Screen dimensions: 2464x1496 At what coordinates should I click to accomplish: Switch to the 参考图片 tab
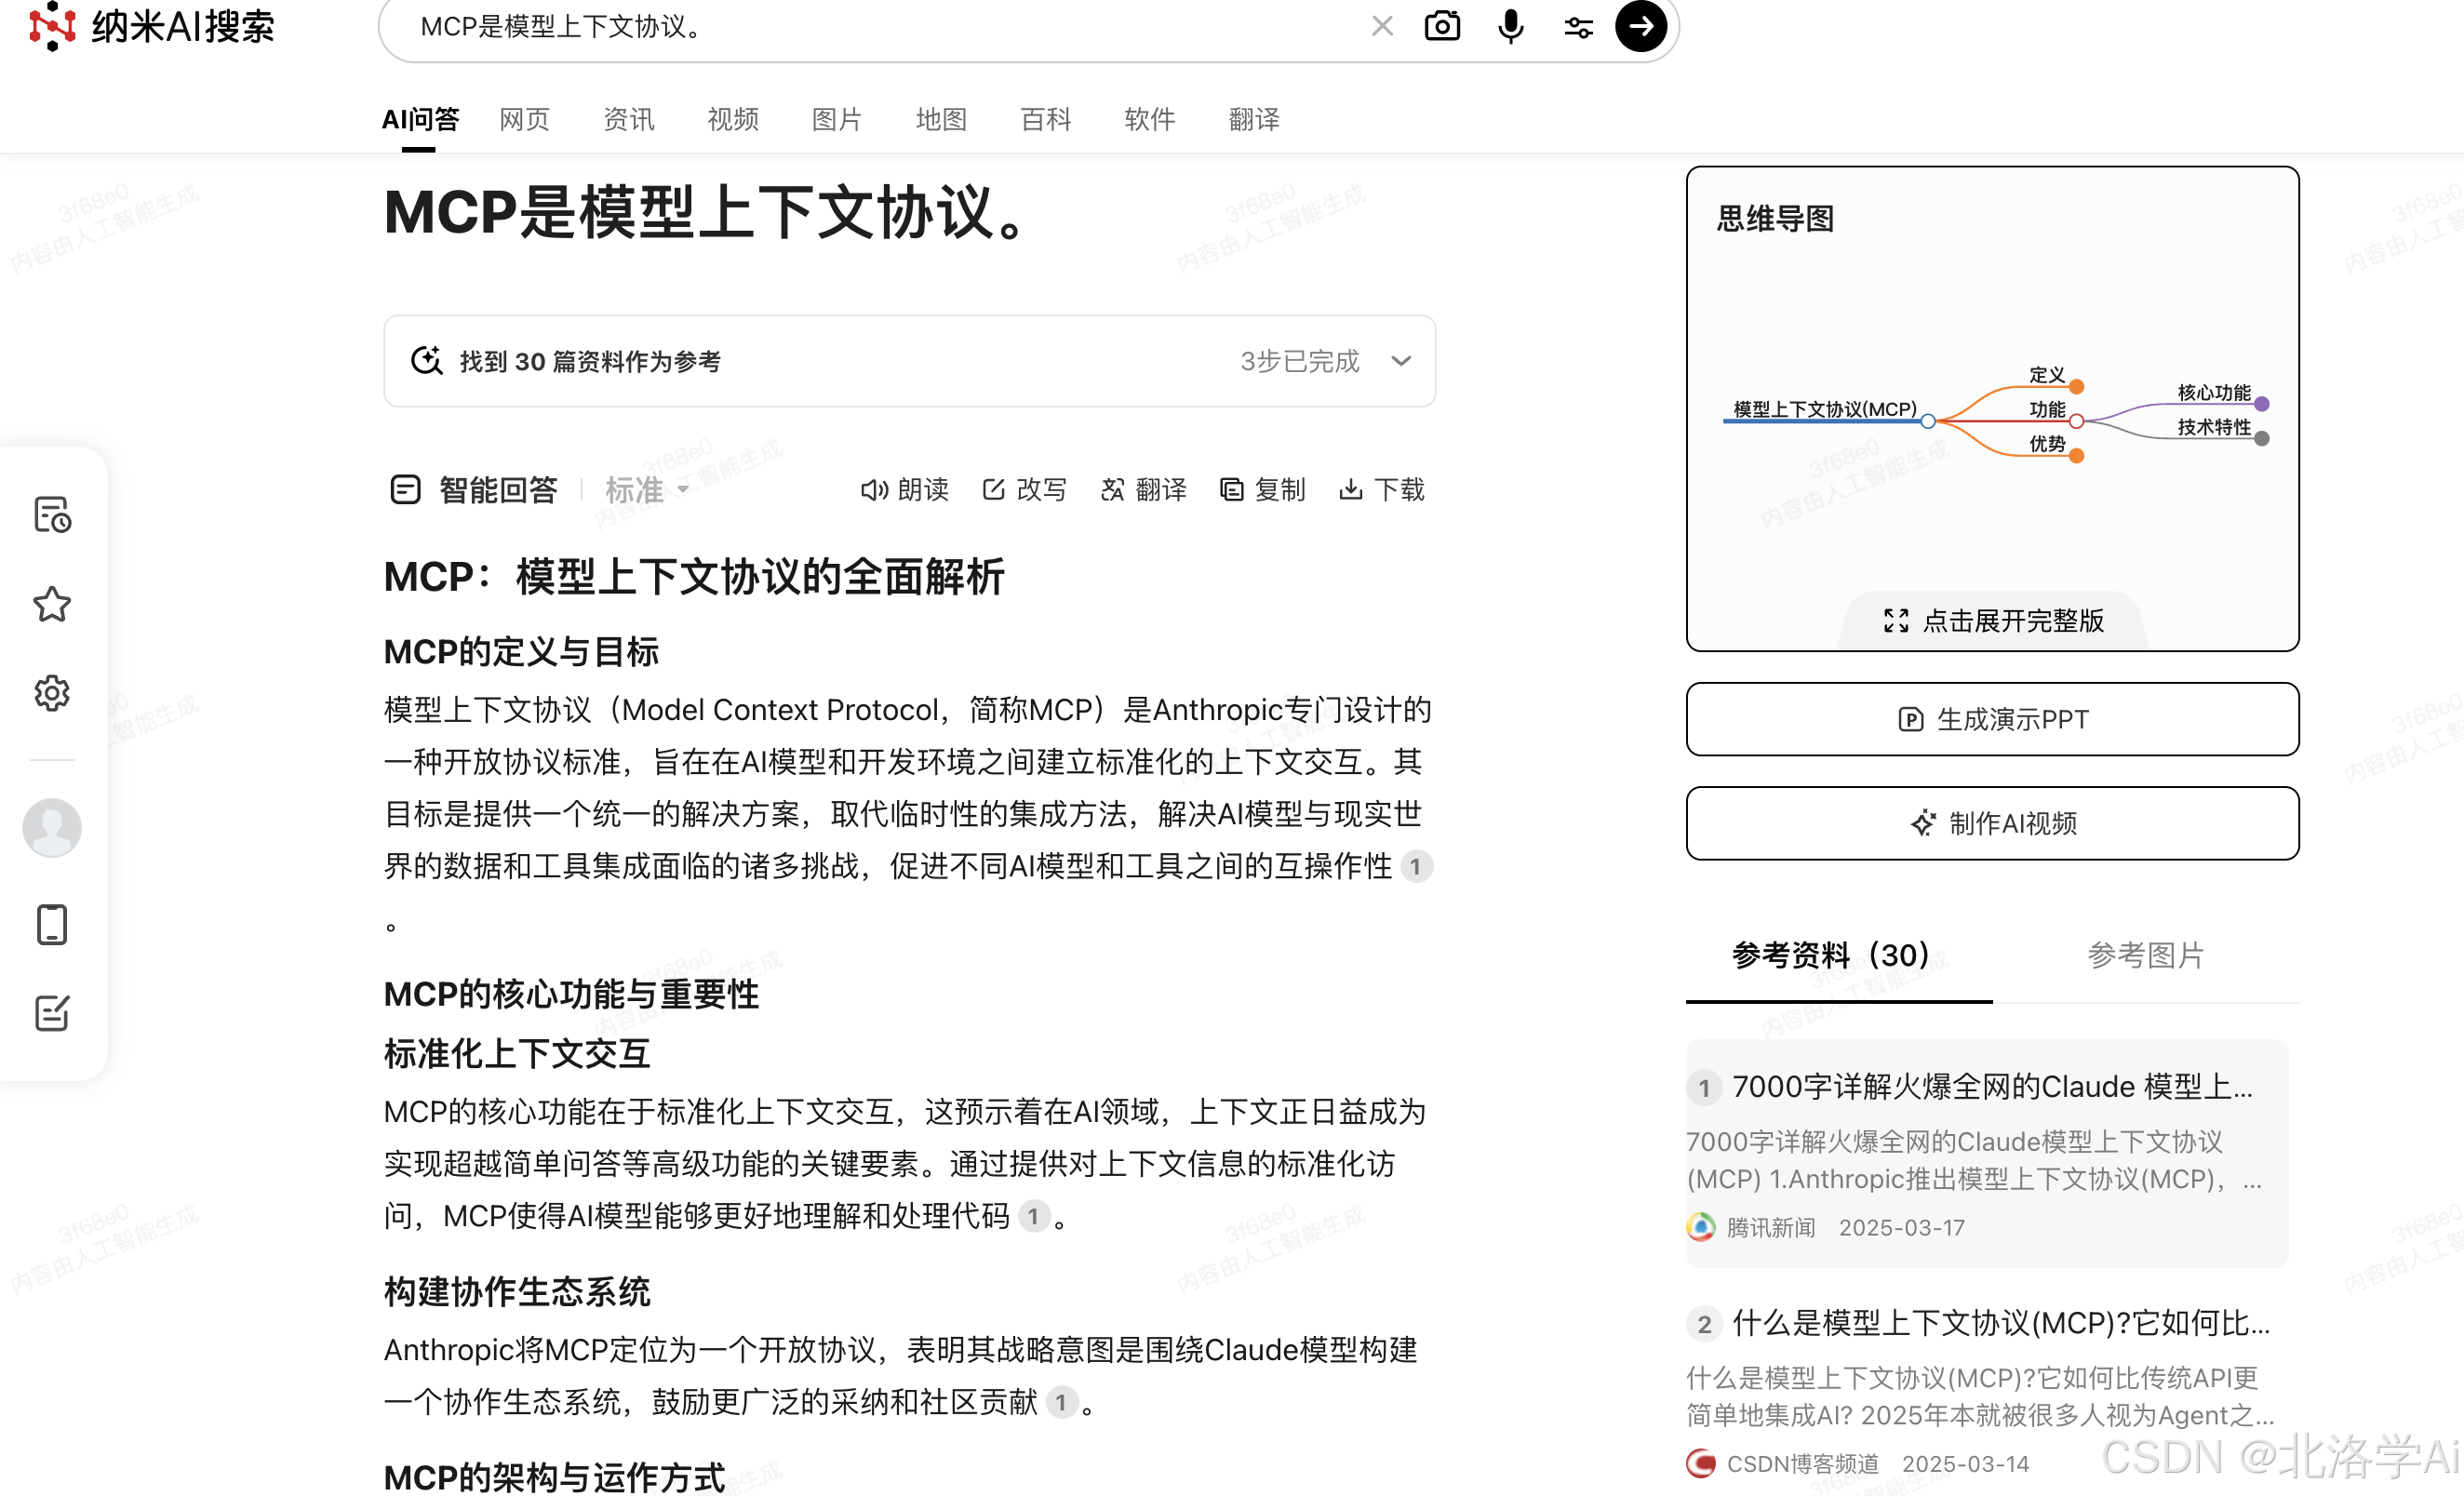2145,955
